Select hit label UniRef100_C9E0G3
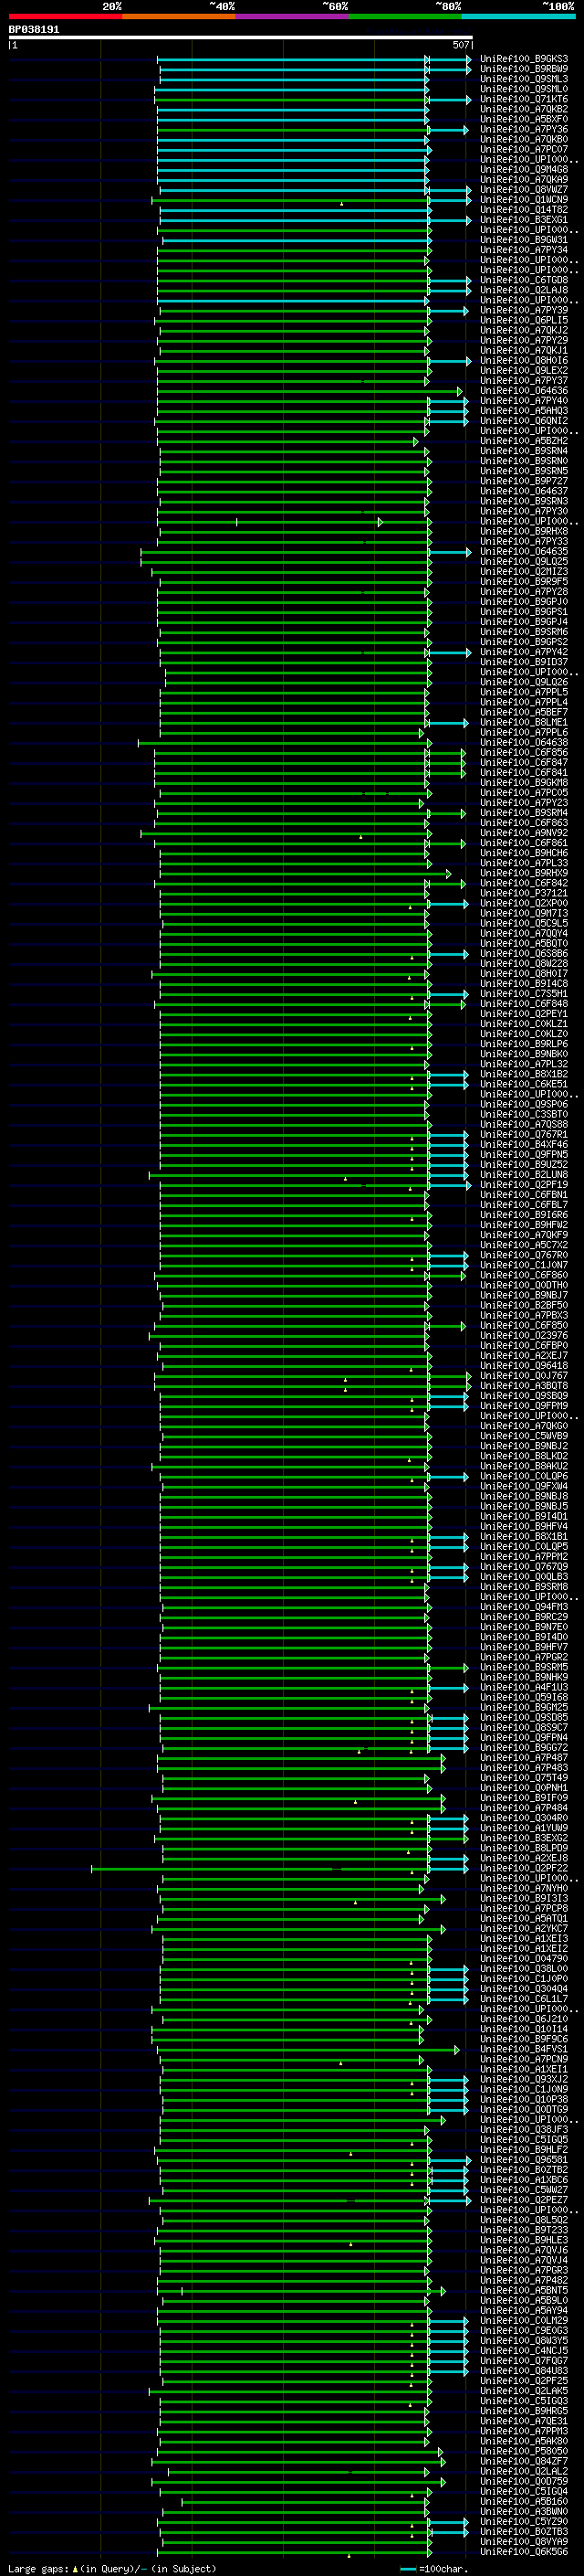This screenshot has width=584, height=2576. tap(524, 2331)
